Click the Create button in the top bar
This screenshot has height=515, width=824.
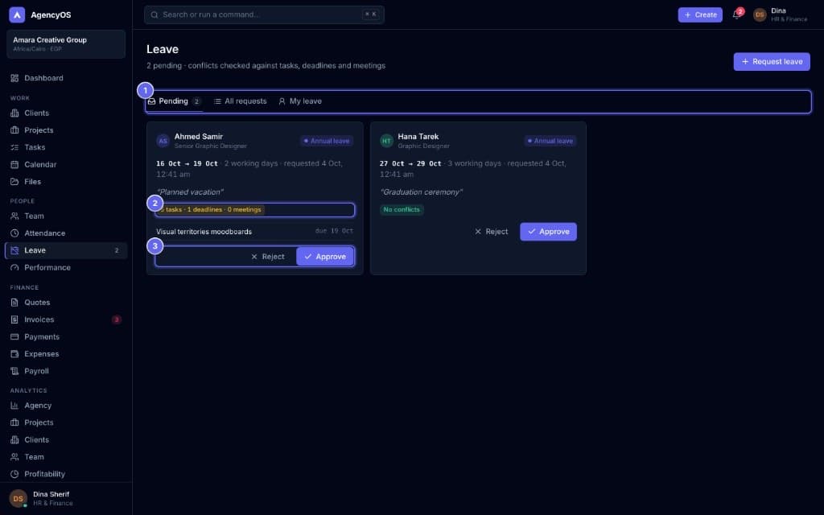tap(700, 14)
